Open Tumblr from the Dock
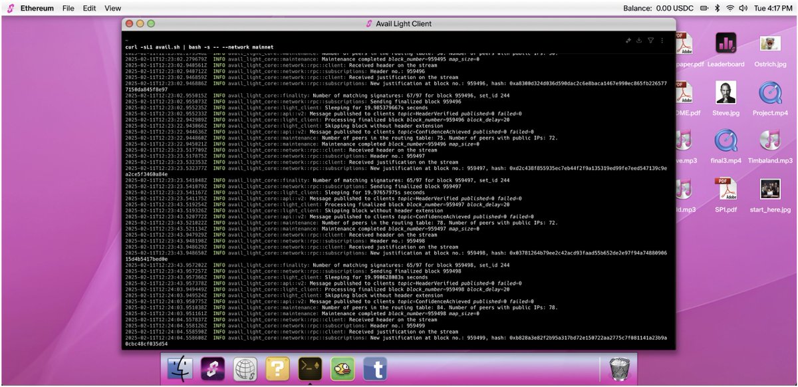Screen dimensions: 798x387 tap(375, 368)
